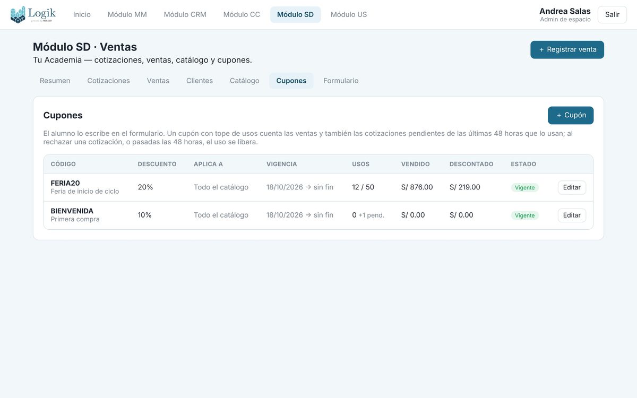
Task: Click Registrar venta button
Action: [x=567, y=49]
